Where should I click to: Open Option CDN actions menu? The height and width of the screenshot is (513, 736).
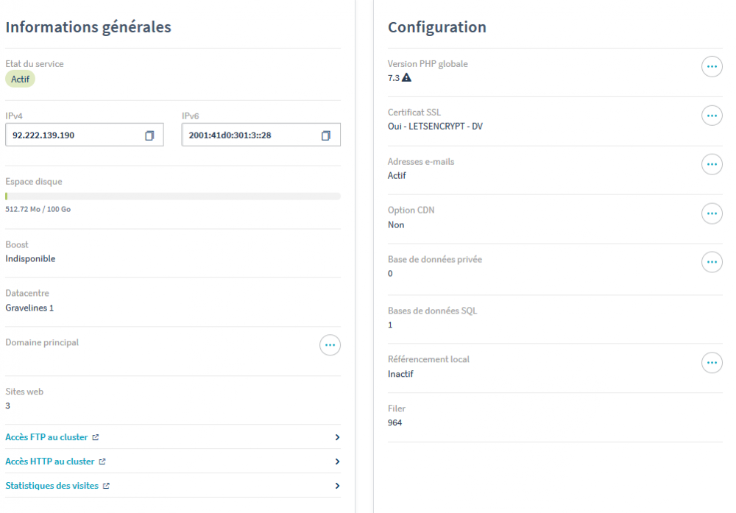point(712,213)
